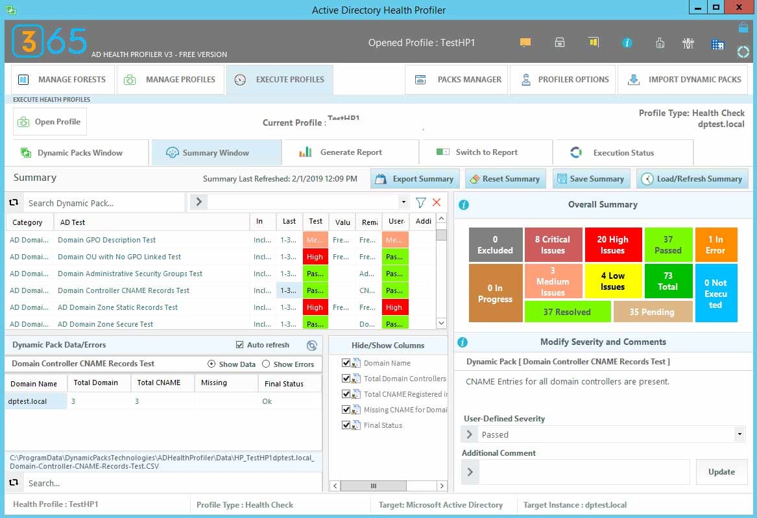757x518 pixels.
Task: Toggle the Auto refresh checkbox
Action: 239,344
